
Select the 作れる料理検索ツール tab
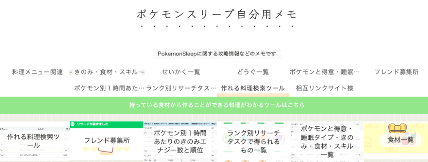pos(253,88)
